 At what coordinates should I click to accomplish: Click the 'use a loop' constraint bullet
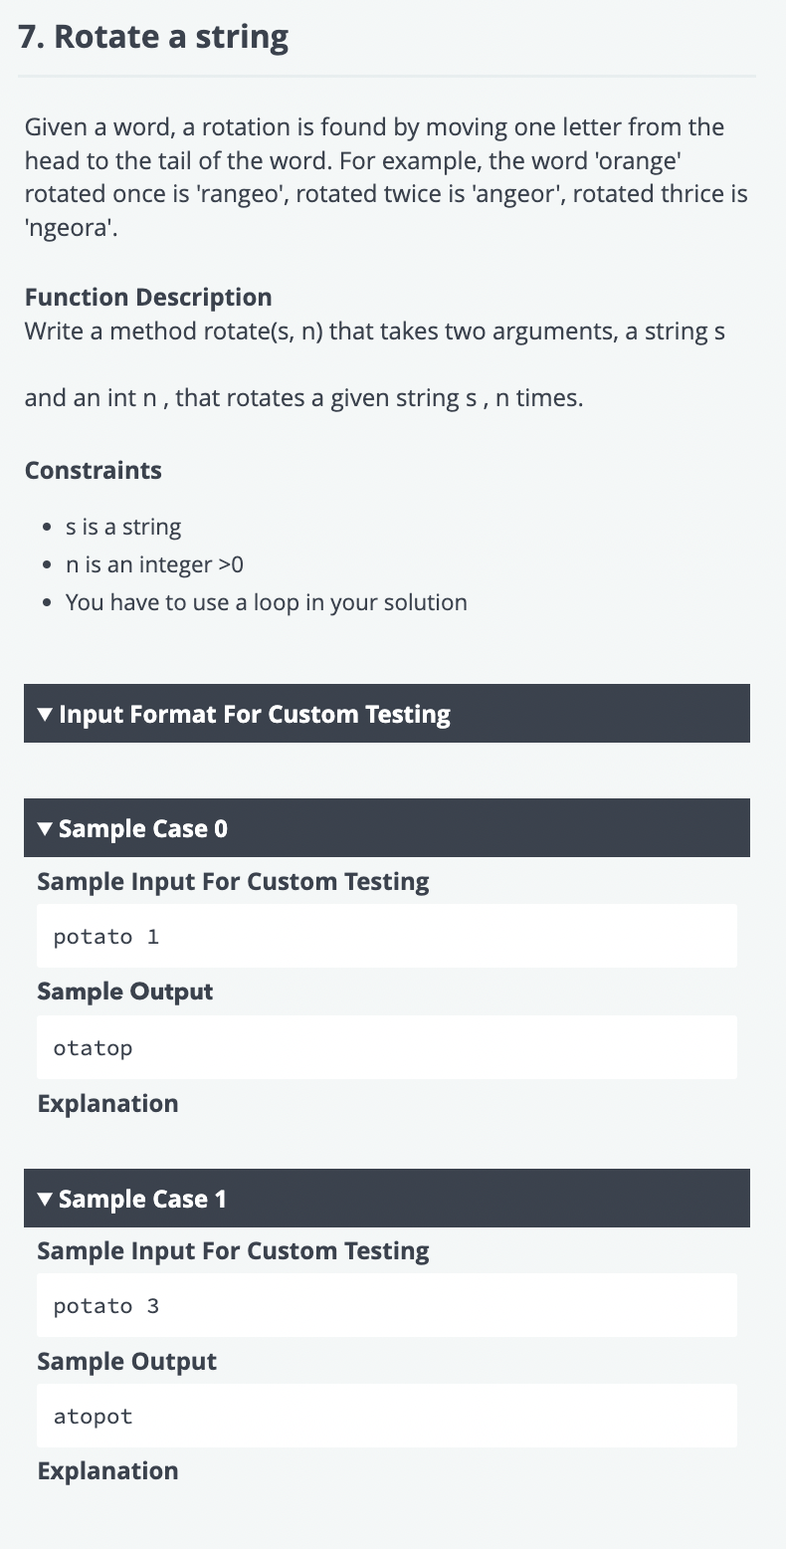(x=266, y=602)
